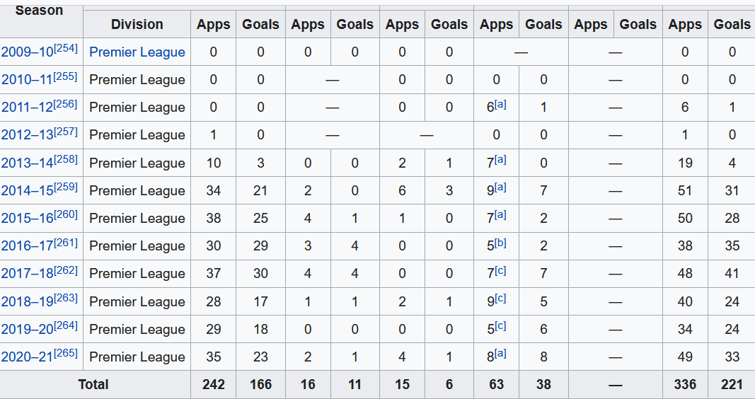Open the 2015–16 season link

point(27,218)
